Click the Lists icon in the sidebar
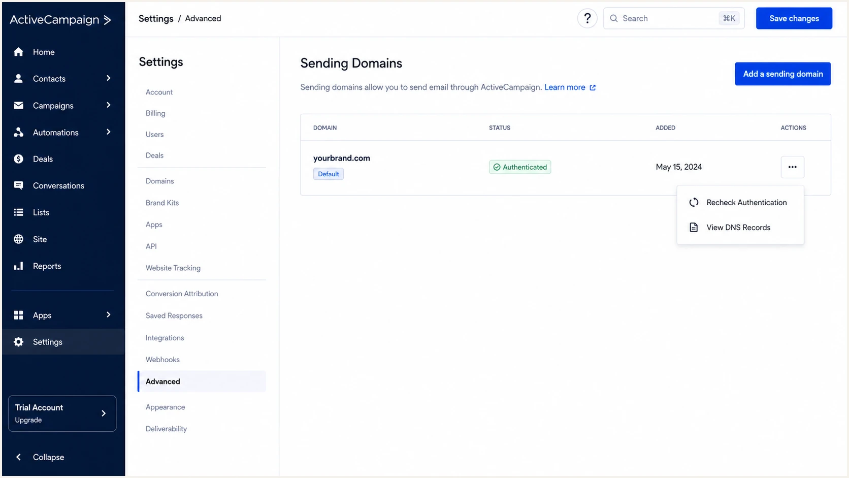The width and height of the screenshot is (849, 478). (x=19, y=212)
